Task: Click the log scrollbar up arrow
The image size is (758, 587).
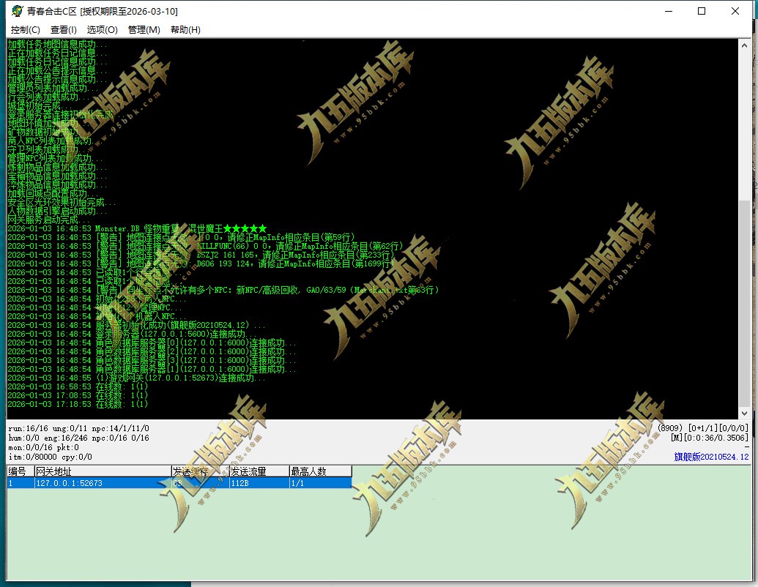Action: click(x=745, y=45)
